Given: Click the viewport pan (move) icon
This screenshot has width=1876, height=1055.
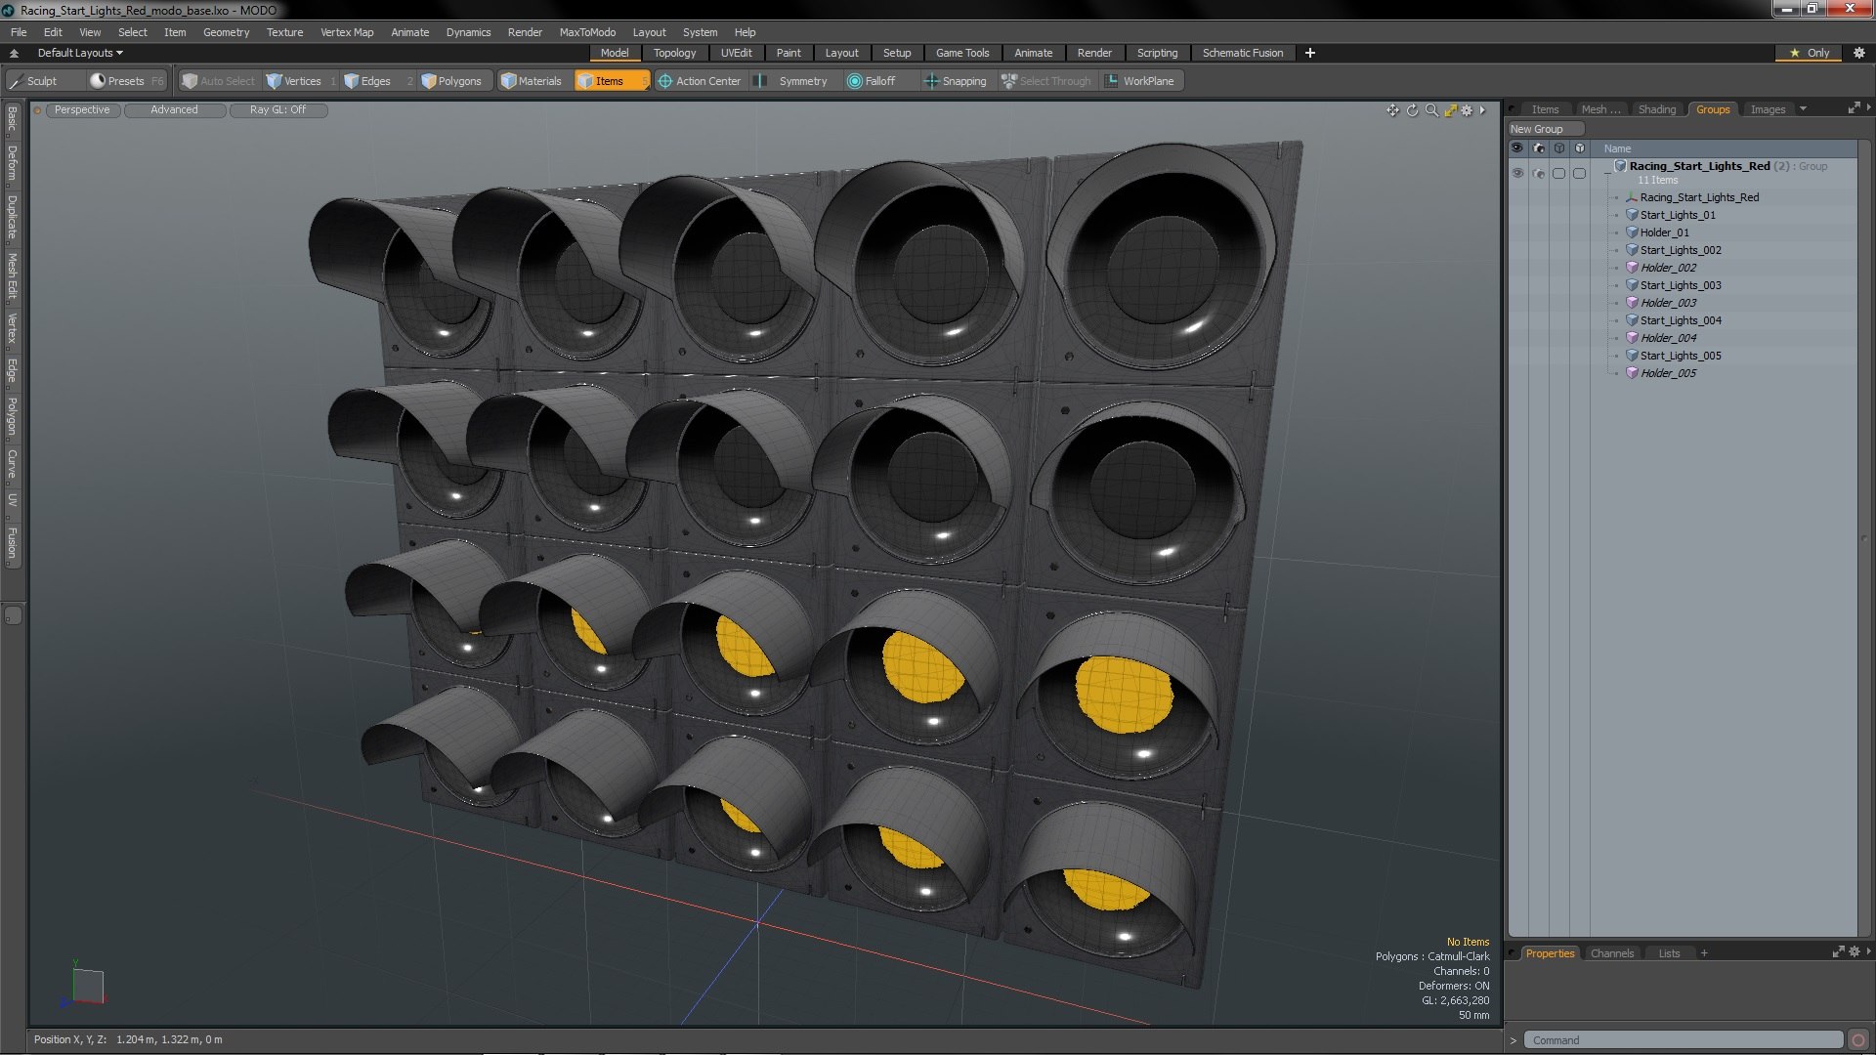Looking at the screenshot, I should 1392,110.
